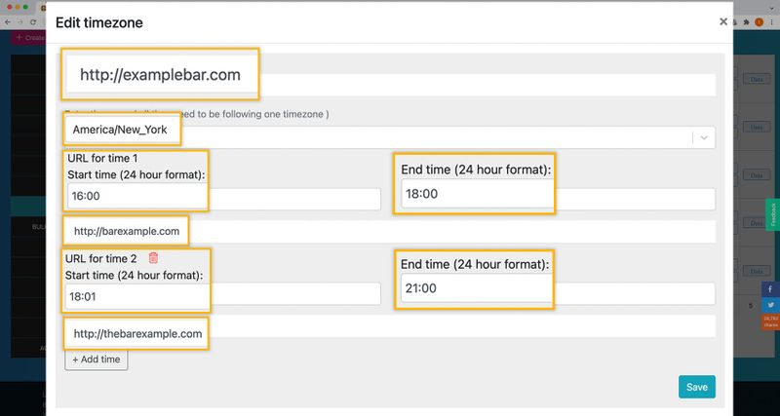Image resolution: width=780 pixels, height=416 pixels.
Task: Open the browser three-dot menu
Action: (772, 20)
